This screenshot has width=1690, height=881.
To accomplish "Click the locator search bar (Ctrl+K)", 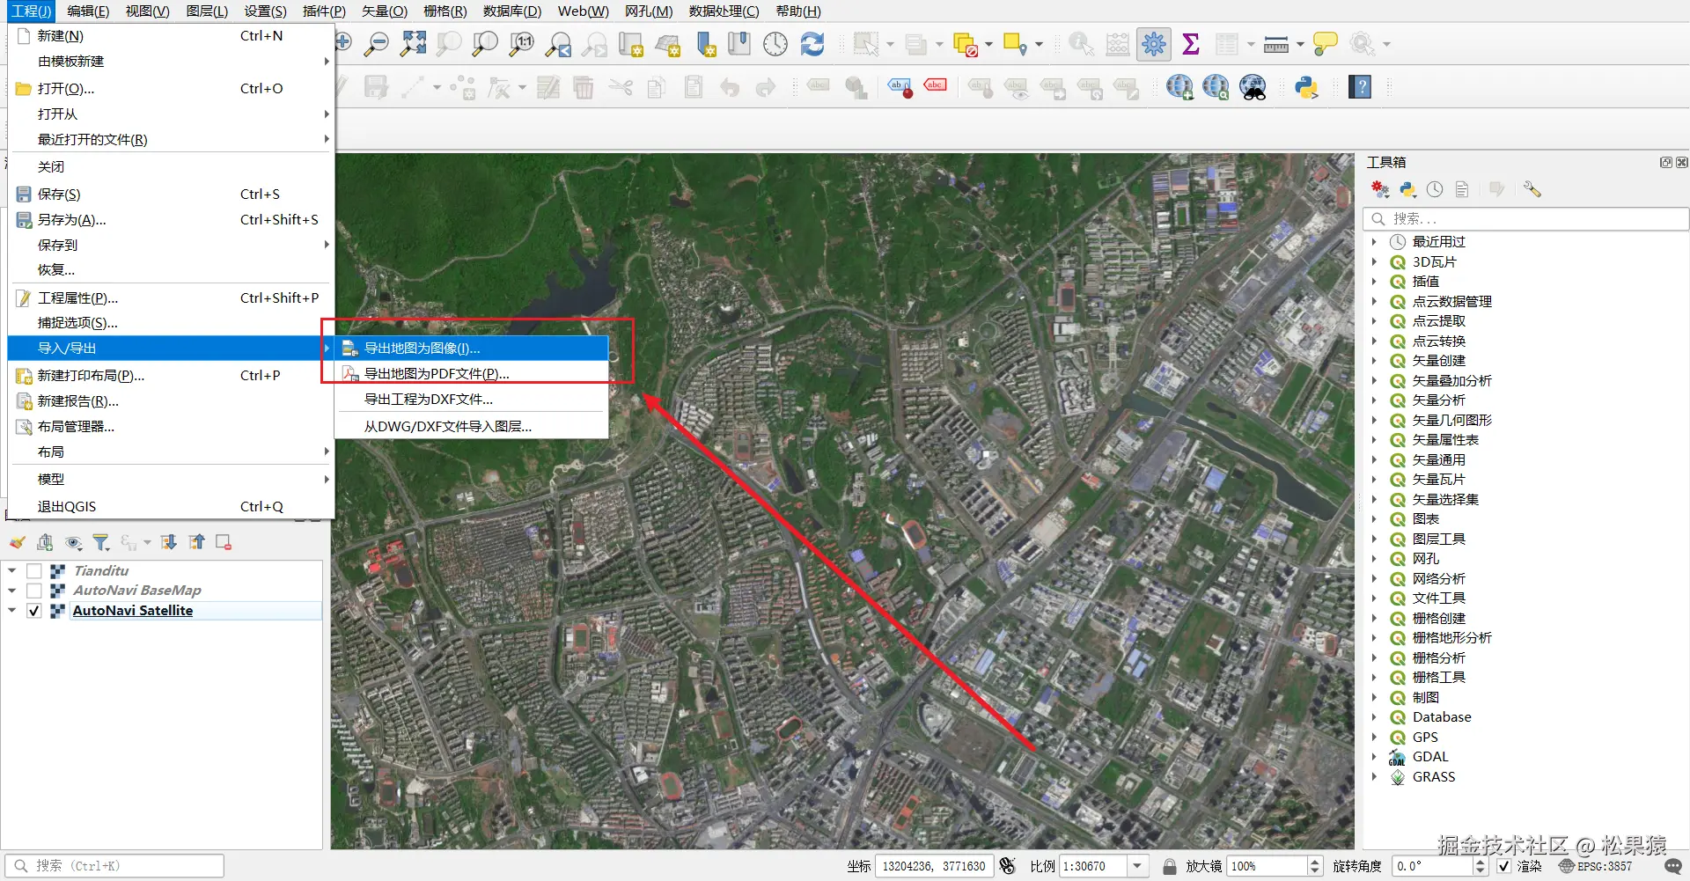I will pos(114,866).
